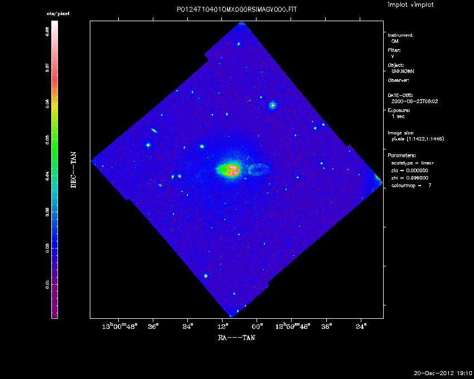Image resolution: width=474 pixels, height=379 pixels.
Task: Click the 'Object:' label
Action: [x=396, y=65]
